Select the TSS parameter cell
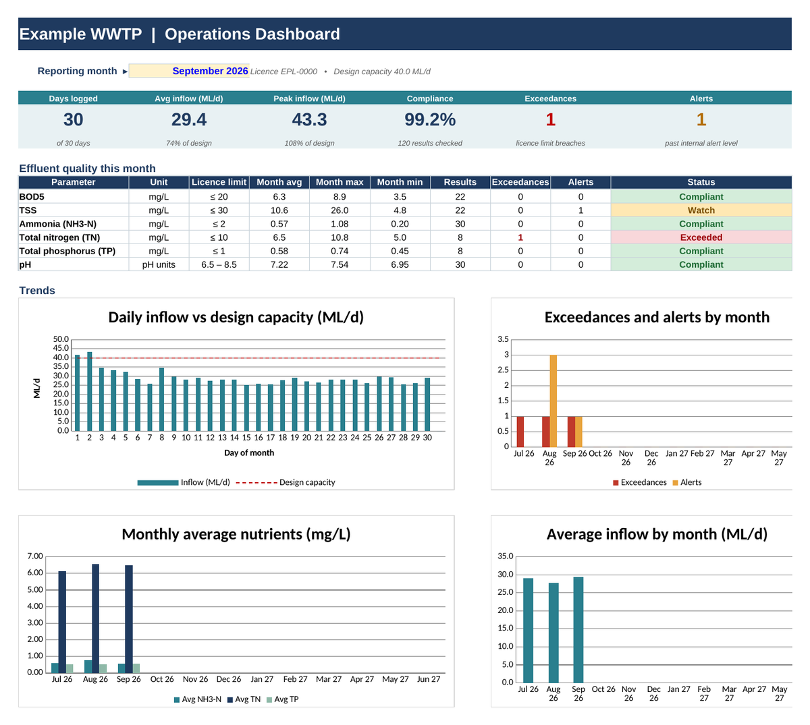The width and height of the screenshot is (810, 725). pyautogui.click(x=74, y=210)
